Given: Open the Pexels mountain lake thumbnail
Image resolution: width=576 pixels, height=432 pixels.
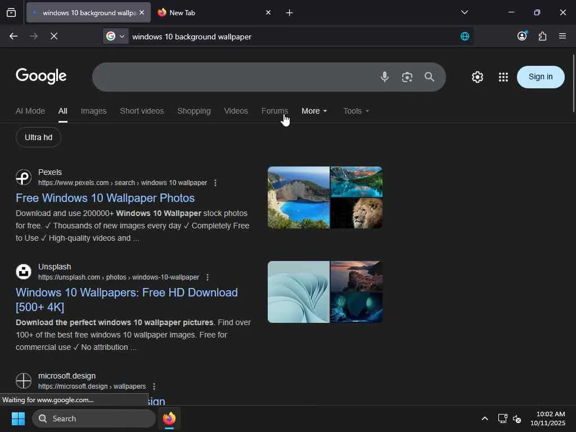Looking at the screenshot, I should pos(356,182).
